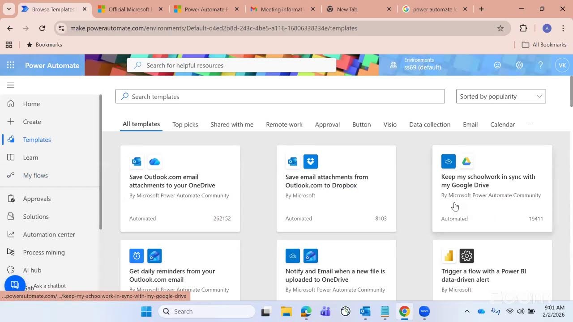The height and width of the screenshot is (322, 573).
Task: Open the Help question mark icon
Action: (x=541, y=65)
